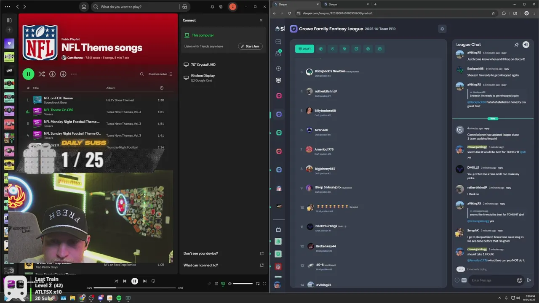This screenshot has width=539, height=303.
Task: Navigate forward in Spotify
Action: [24, 7]
